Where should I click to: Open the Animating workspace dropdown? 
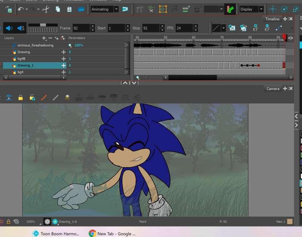116,9
